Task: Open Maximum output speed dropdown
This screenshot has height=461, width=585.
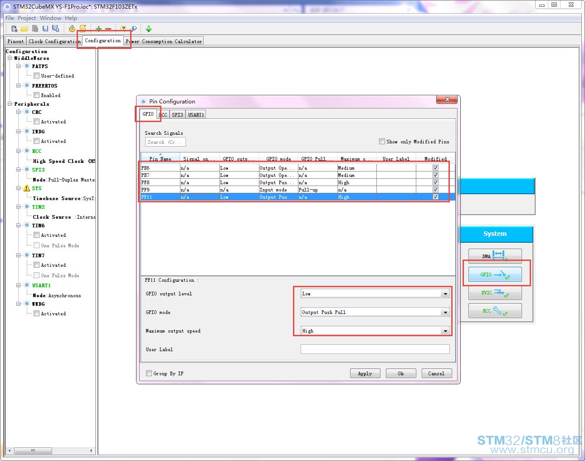Action: pos(445,331)
